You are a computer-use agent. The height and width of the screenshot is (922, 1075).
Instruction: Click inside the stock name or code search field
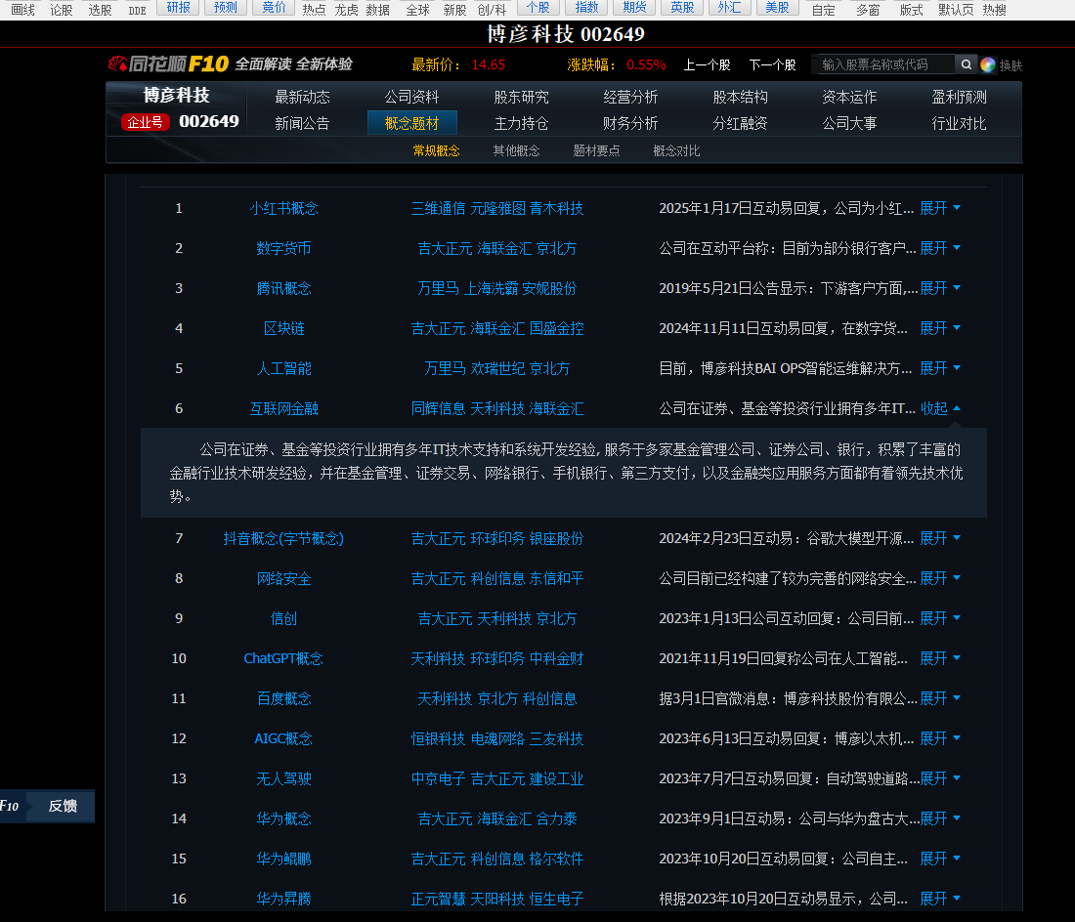coord(883,64)
